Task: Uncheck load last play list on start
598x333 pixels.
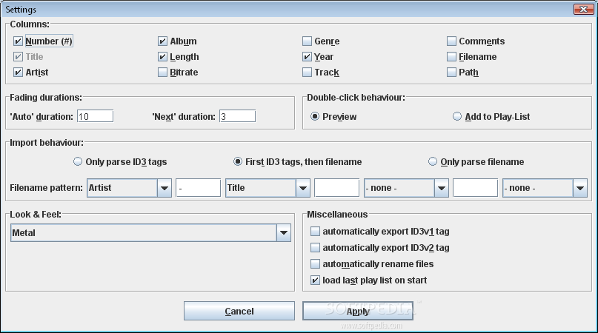Action: pyautogui.click(x=315, y=280)
